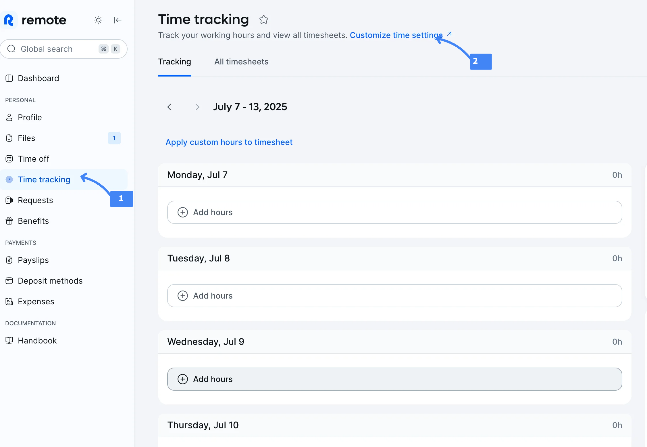Toggle the light/dark theme sun icon
Image resolution: width=647 pixels, height=447 pixels.
pyautogui.click(x=98, y=20)
